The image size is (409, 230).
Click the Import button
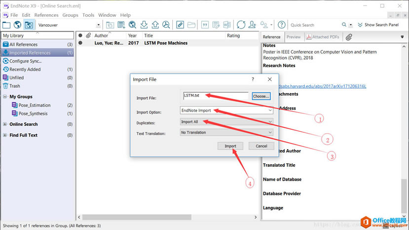click(x=230, y=146)
